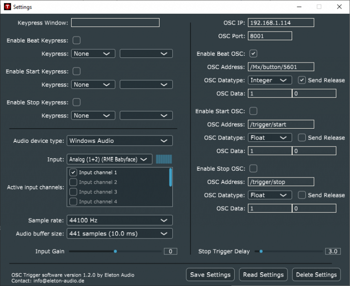Viewport: 350px width, 286px height.
Task: Toggle Input channel 1 checkbox
Action: point(73,172)
